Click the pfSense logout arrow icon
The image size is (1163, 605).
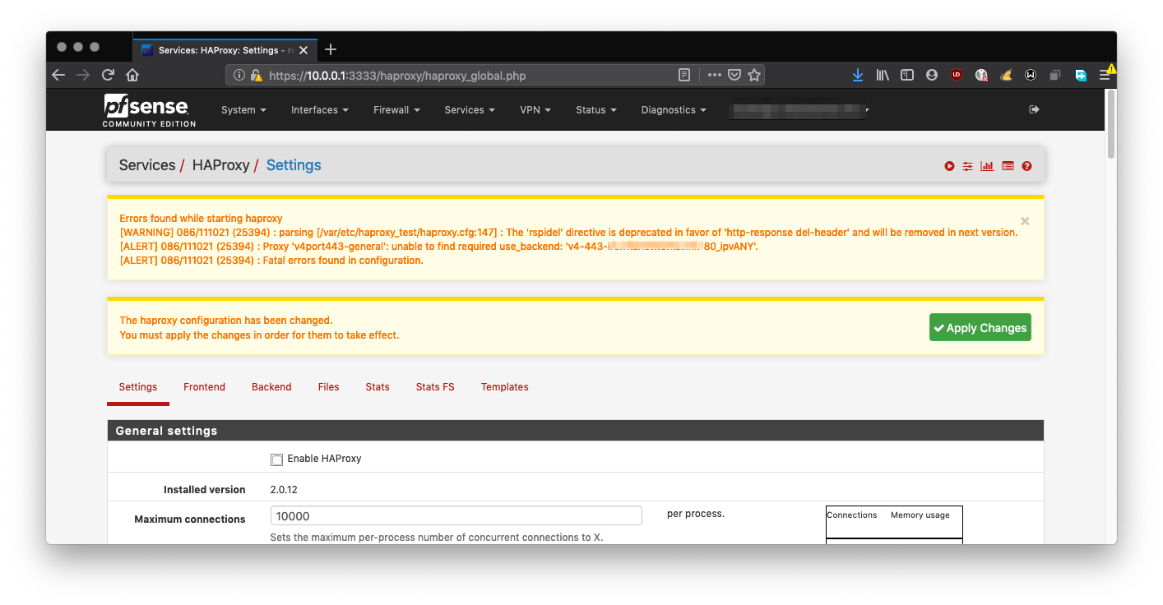click(1034, 109)
